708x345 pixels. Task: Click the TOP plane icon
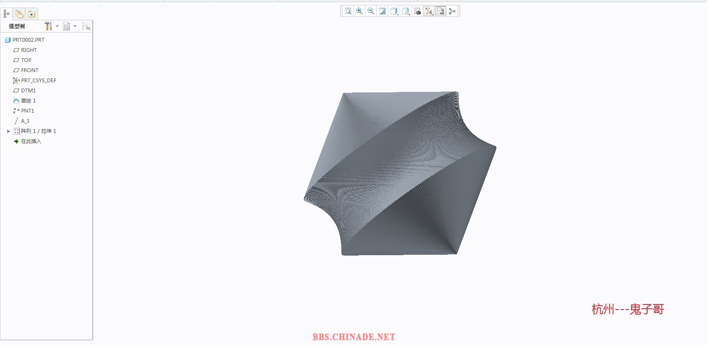(x=16, y=60)
